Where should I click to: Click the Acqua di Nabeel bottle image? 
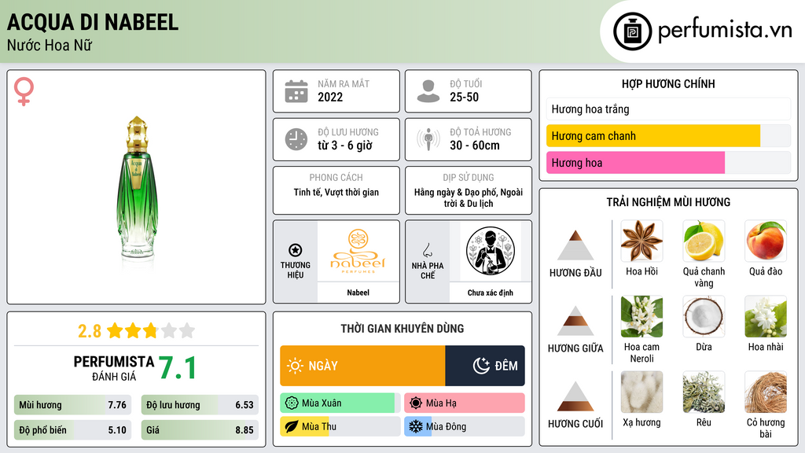click(137, 187)
